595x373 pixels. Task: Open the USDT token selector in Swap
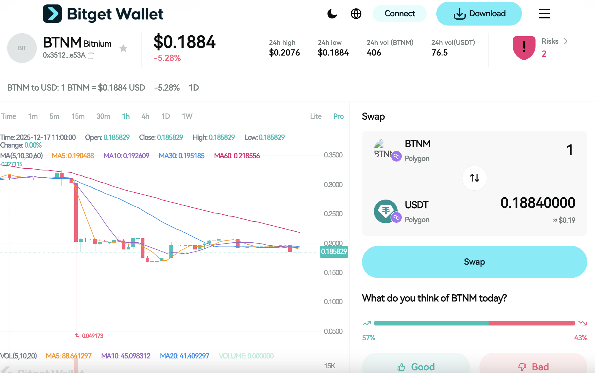coord(416,211)
